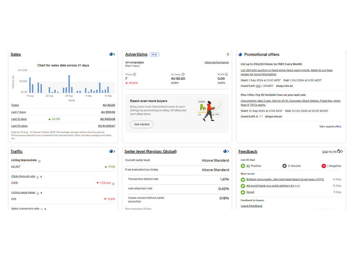The image size is (347, 260).
Task: Click Transaction defect rate value 1.61%
Action: (x=225, y=179)
